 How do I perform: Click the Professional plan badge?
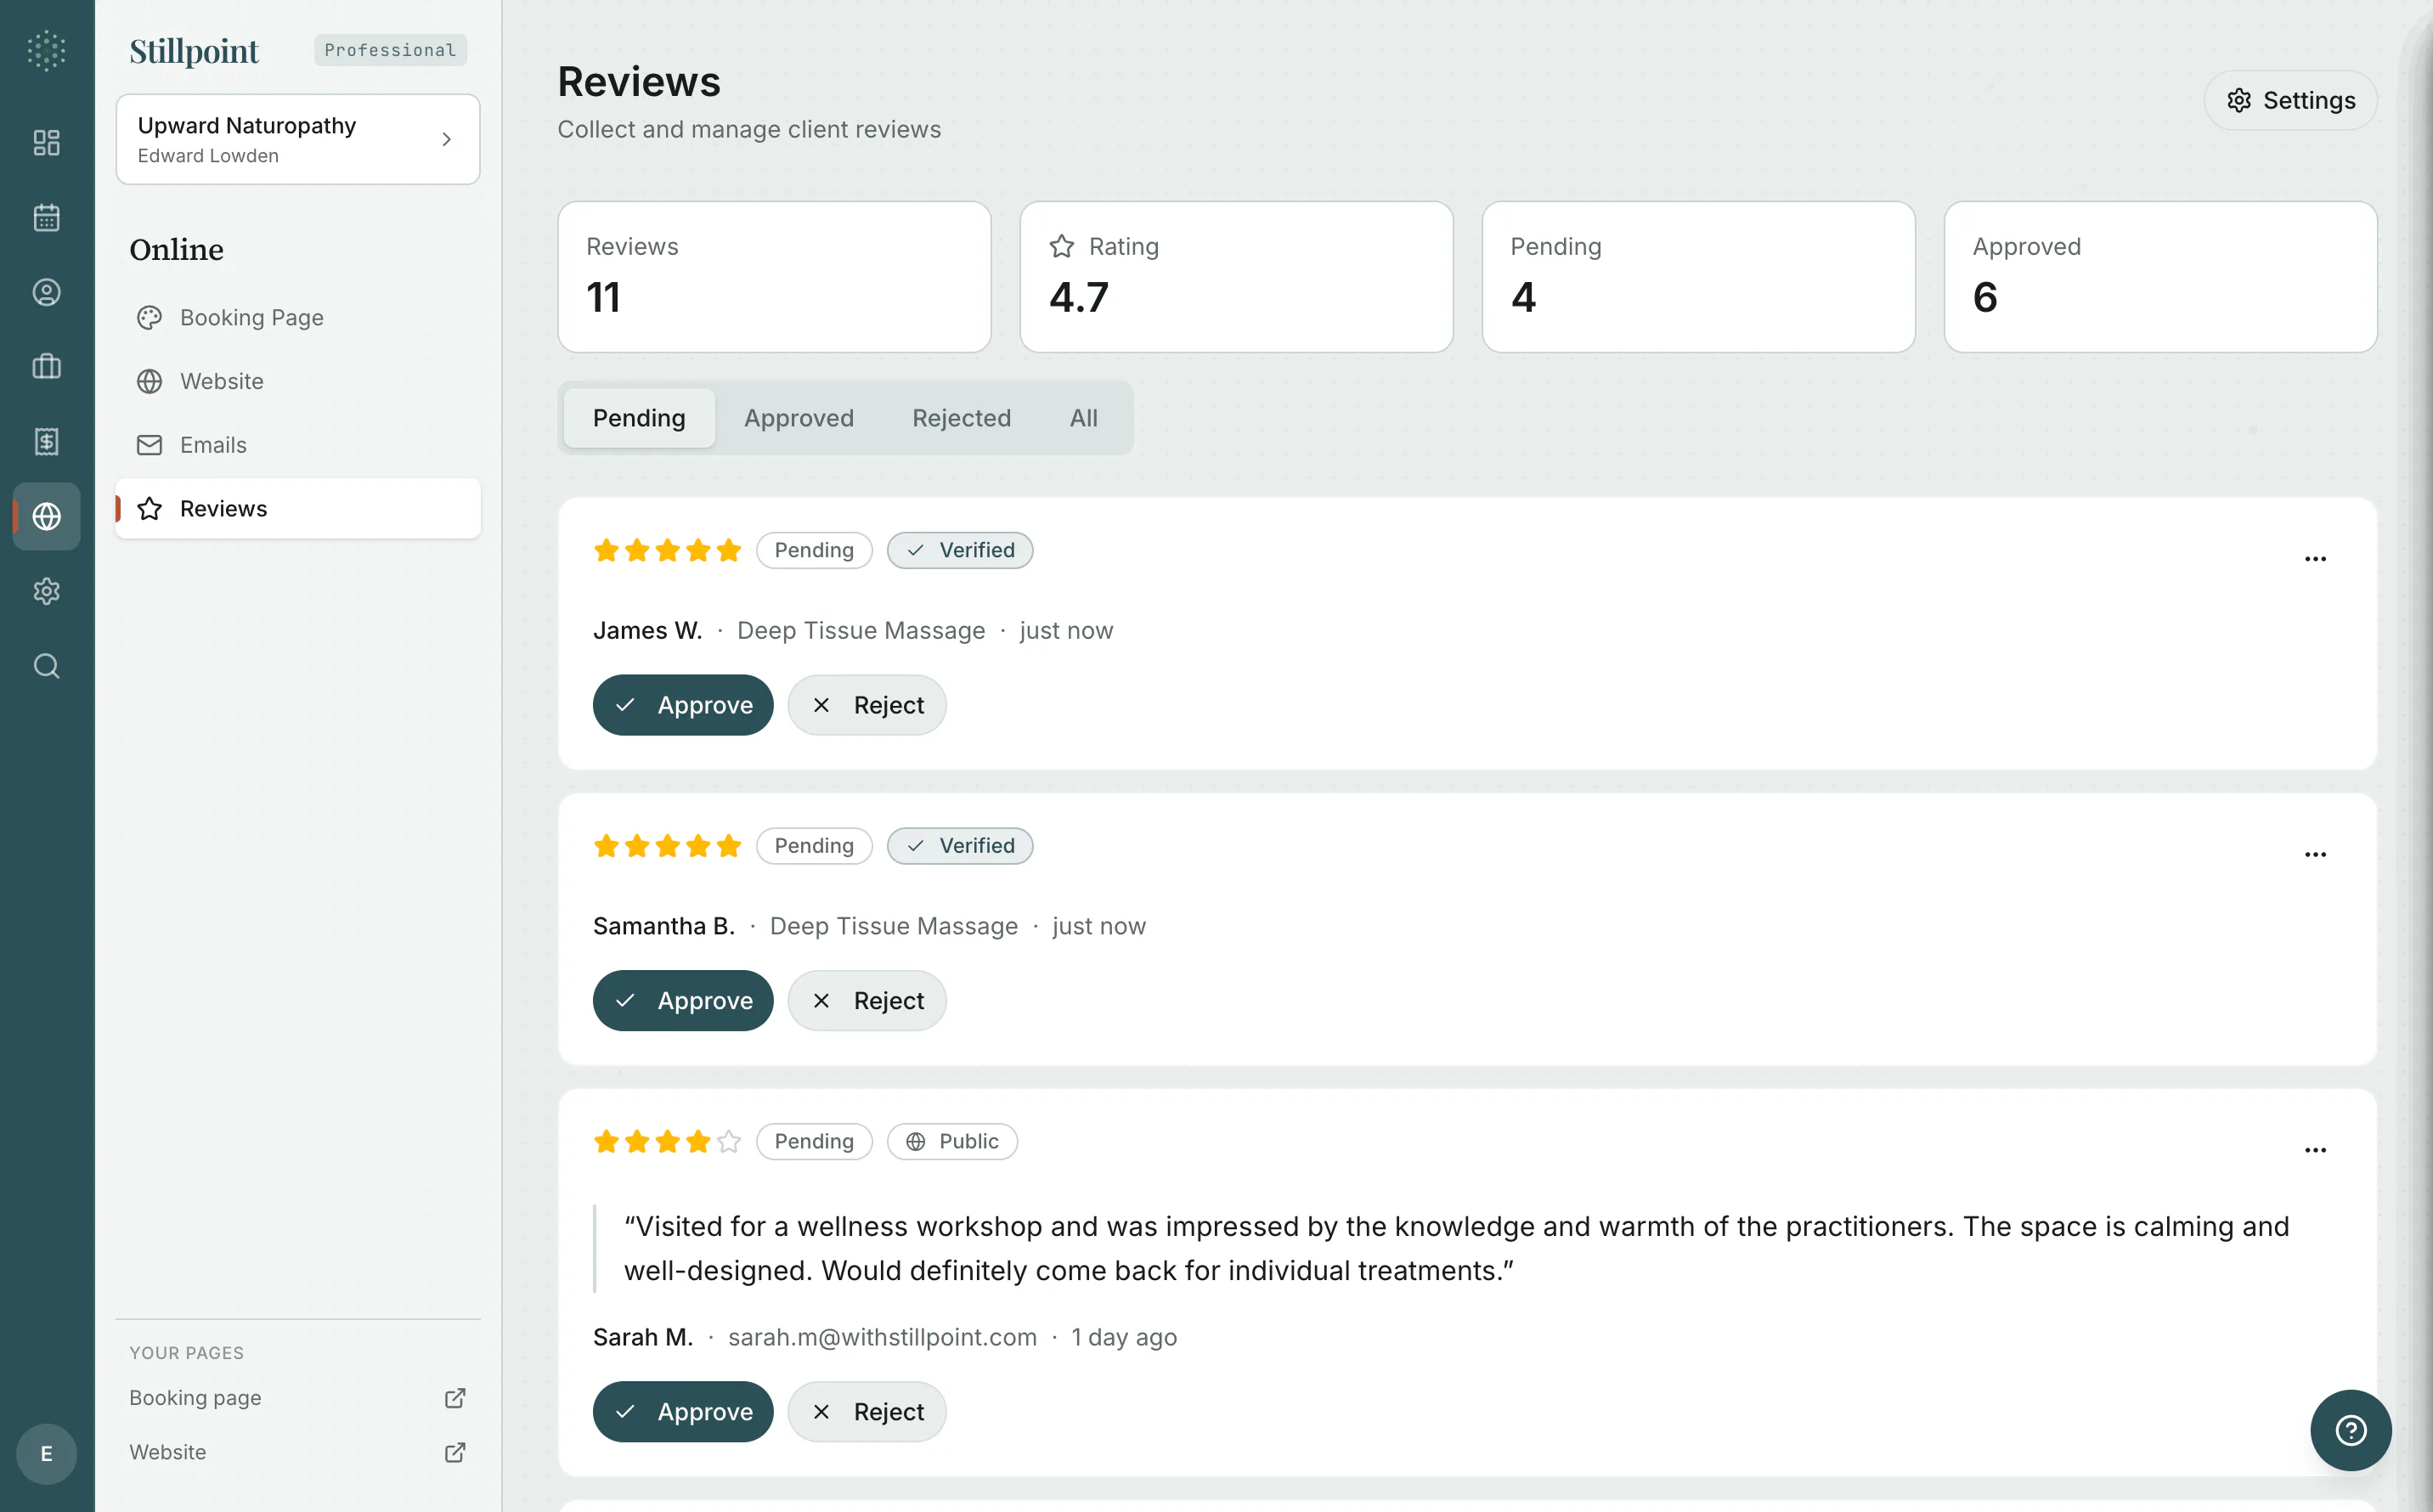[390, 50]
